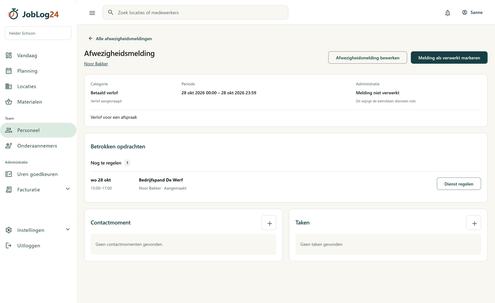Screen dimensions: 495x303
Task: Click the Facturatie receipt icon
Action: tap(9, 190)
